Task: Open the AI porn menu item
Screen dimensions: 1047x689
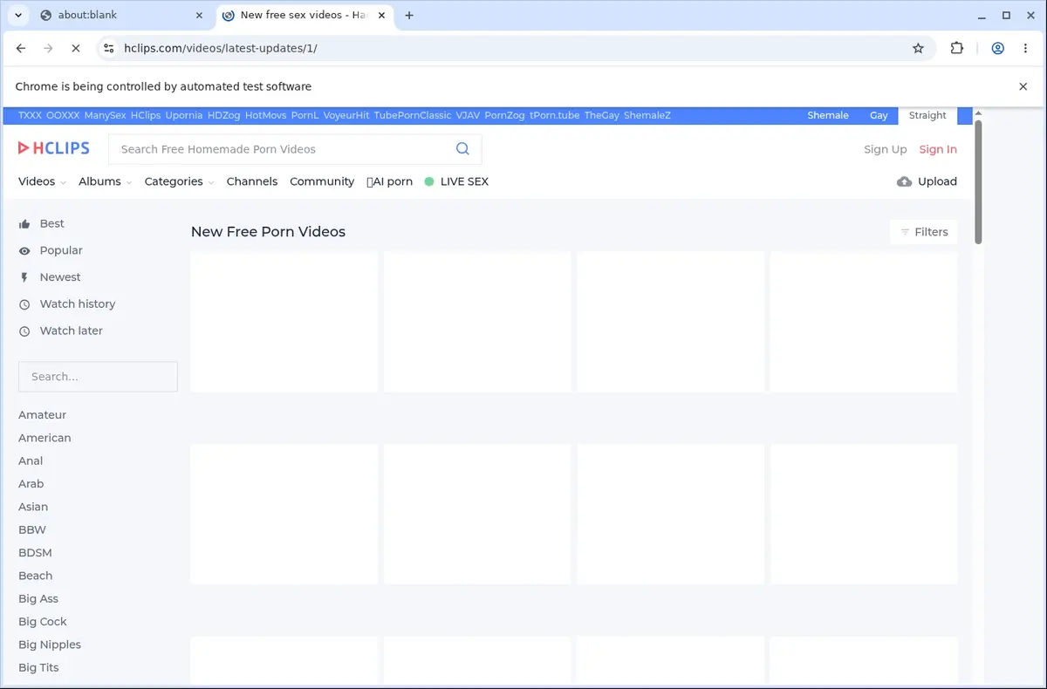Action: pyautogui.click(x=390, y=181)
